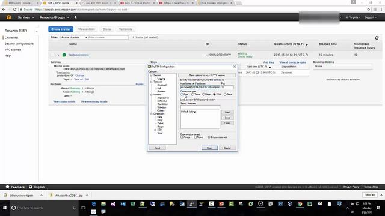
Task: Open the Support menu
Action: [371, 17]
